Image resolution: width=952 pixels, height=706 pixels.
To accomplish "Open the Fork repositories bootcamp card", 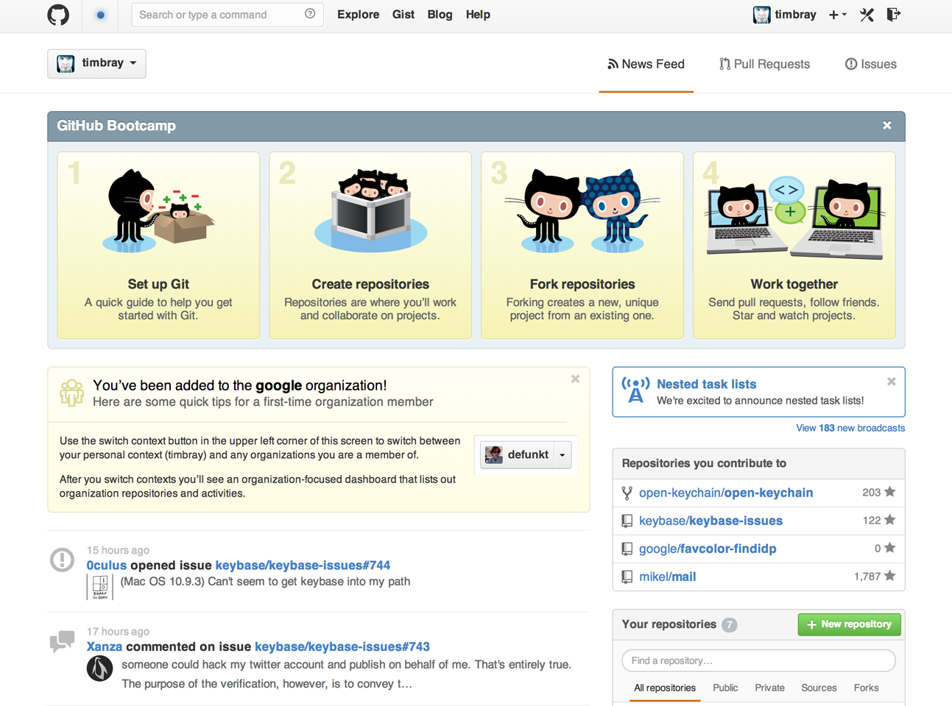I will pyautogui.click(x=582, y=246).
